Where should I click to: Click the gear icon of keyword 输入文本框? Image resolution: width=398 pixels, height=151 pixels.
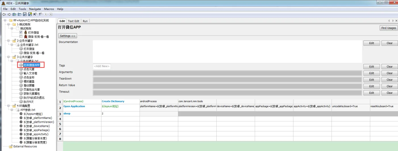[x=21, y=73]
